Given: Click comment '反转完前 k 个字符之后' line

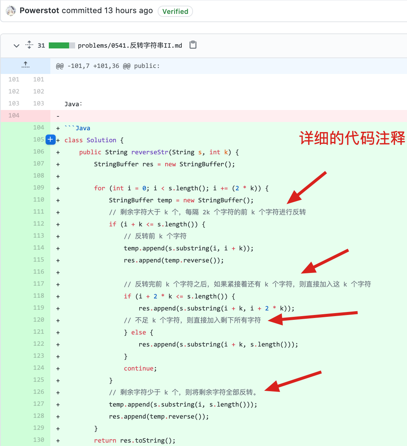Looking at the screenshot, I should [x=247, y=284].
